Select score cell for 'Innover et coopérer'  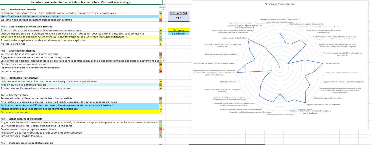161,71
